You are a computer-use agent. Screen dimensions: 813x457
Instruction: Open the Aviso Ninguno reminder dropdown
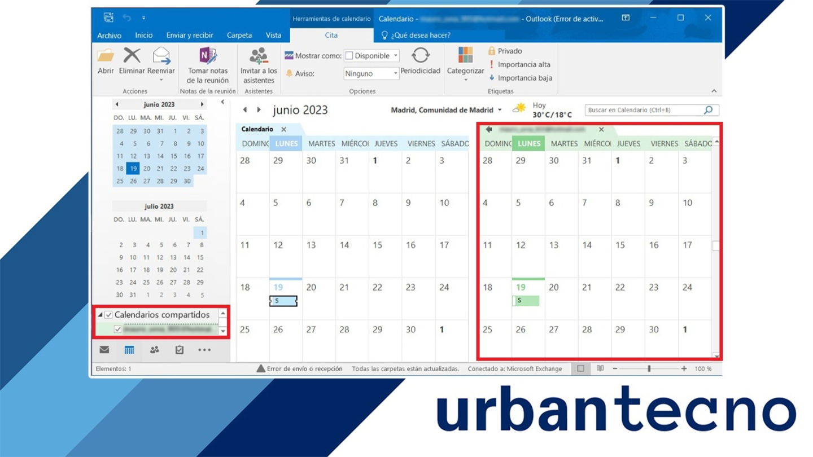tap(396, 73)
